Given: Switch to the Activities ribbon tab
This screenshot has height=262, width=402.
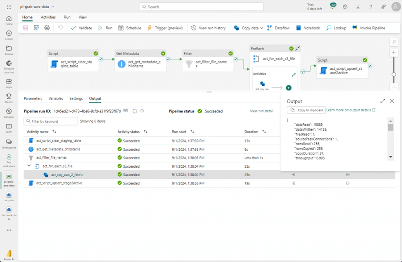Looking at the screenshot, I should (48, 17).
